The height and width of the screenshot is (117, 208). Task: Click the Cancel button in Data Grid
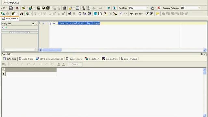(x=75, y=64)
